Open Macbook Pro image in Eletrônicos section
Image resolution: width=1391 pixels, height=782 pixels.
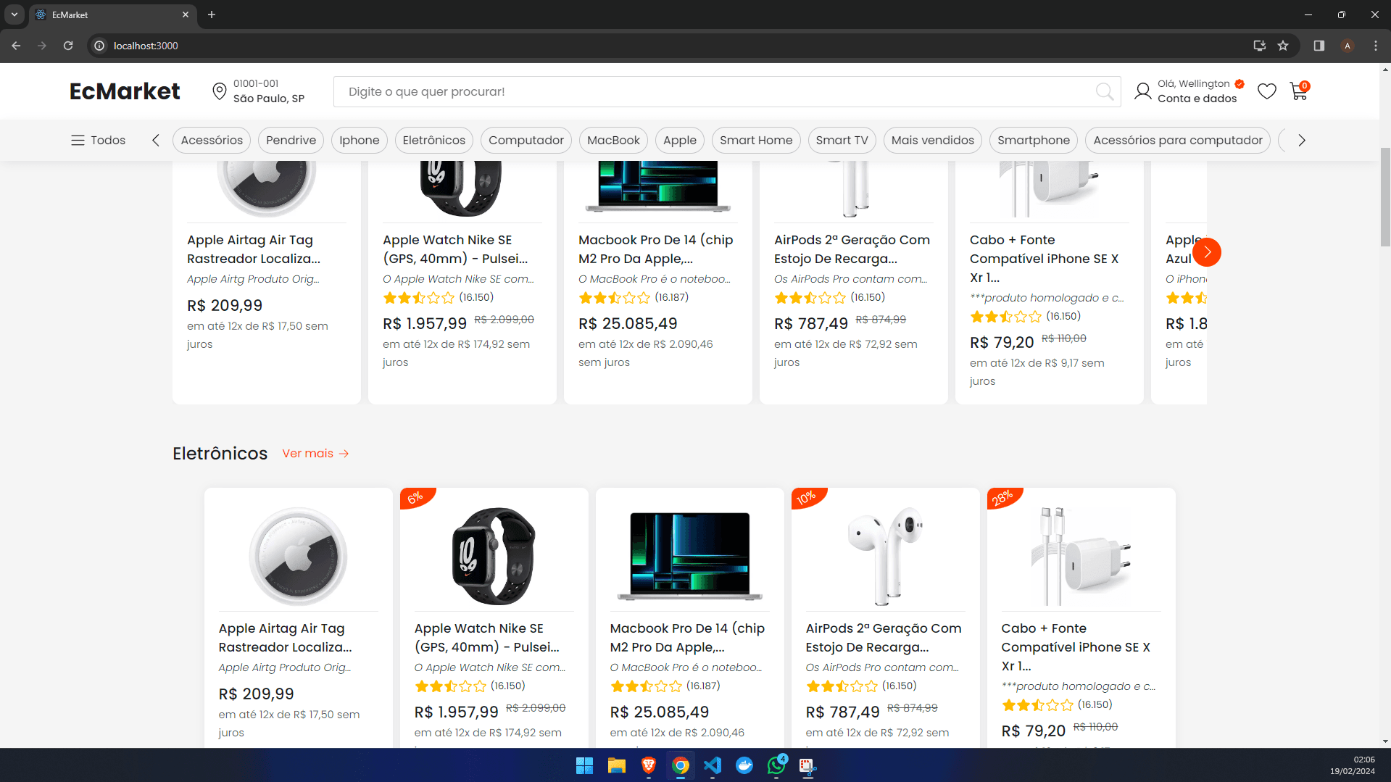click(x=689, y=556)
